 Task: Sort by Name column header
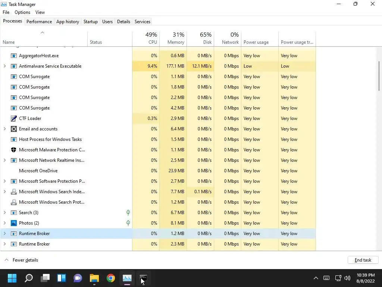click(44, 38)
